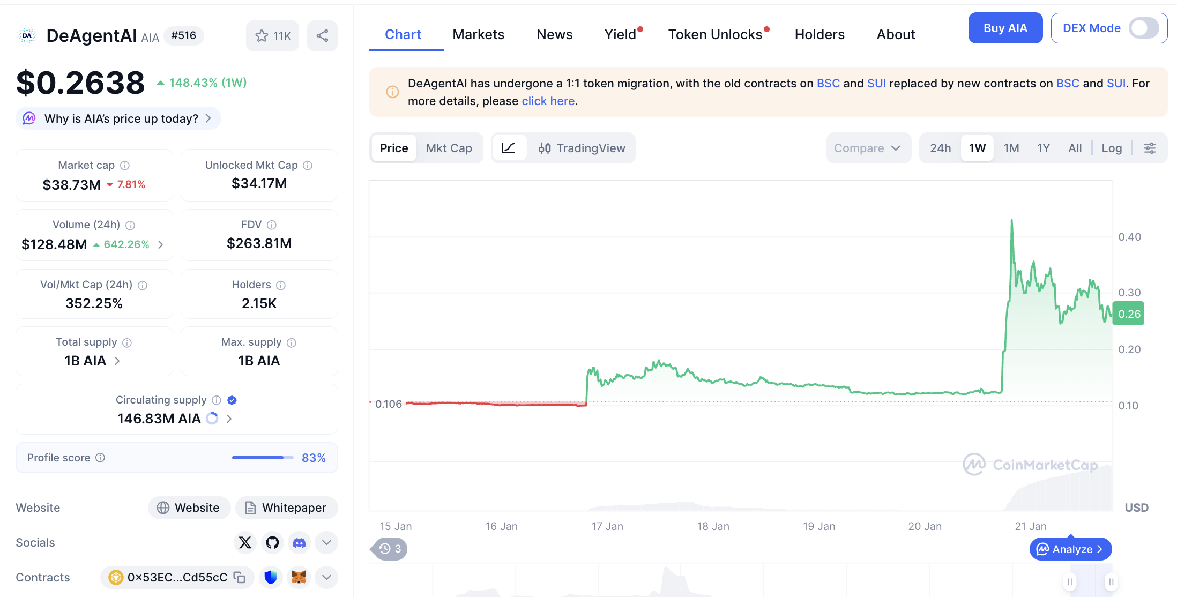Open the Whitepaper link
Screen dimensions: 1177x597
pos(286,508)
